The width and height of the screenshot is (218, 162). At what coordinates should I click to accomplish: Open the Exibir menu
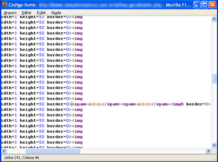41,12
